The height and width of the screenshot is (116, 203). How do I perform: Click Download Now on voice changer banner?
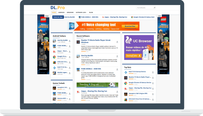pyautogui.click(x=130, y=26)
